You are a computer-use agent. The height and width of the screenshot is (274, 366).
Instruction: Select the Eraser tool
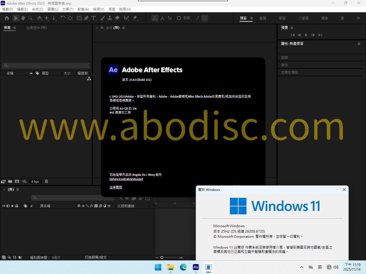(117, 18)
